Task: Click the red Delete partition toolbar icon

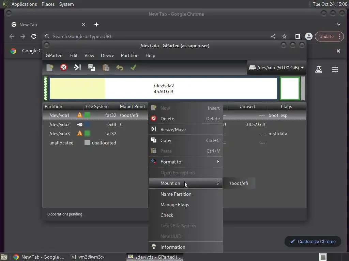Action: coord(64,67)
